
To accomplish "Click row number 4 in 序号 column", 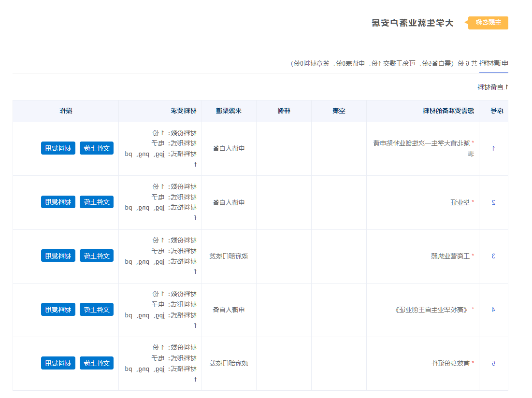I will pyautogui.click(x=494, y=310).
